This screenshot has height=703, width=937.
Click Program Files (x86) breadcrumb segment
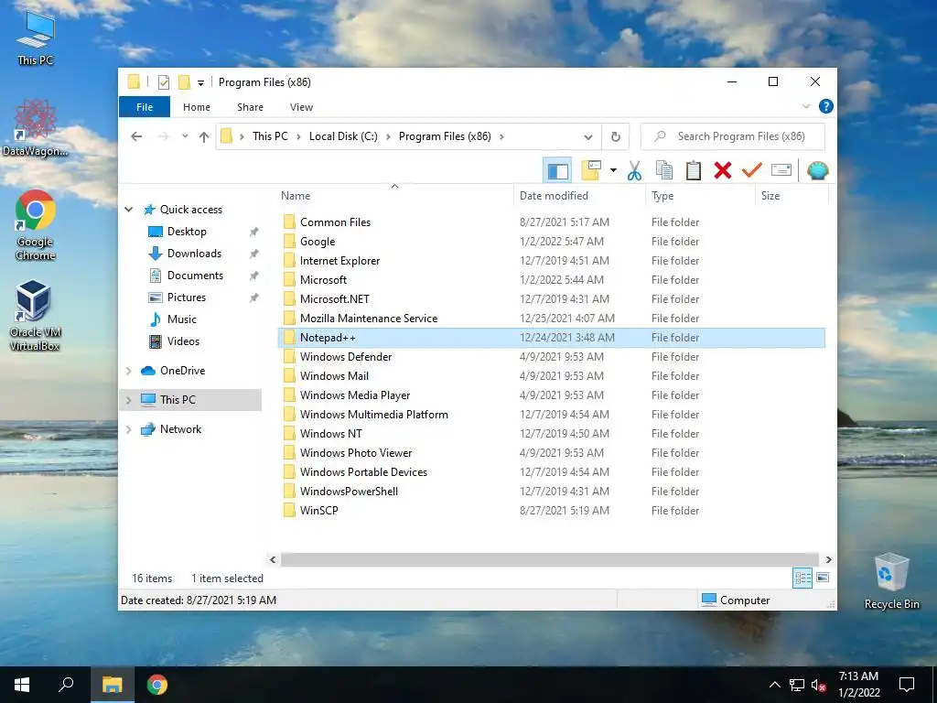445,136
